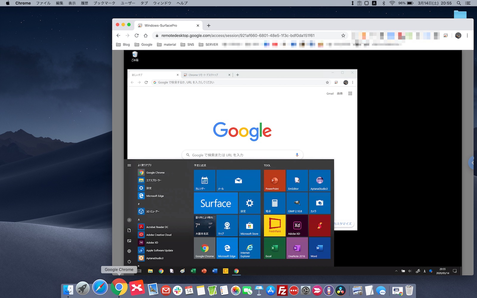
Task: Click the Gmail link on Google page
Action: tap(330, 94)
